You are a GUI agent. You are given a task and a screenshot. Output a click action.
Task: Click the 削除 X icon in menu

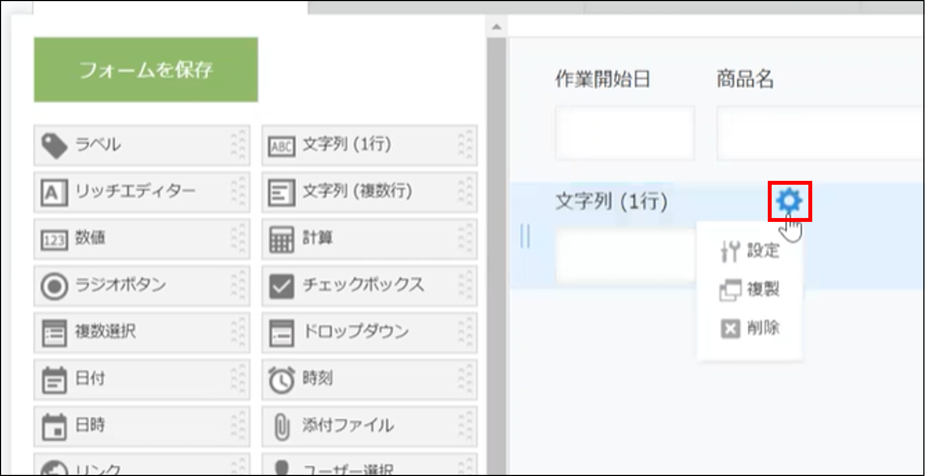point(730,329)
